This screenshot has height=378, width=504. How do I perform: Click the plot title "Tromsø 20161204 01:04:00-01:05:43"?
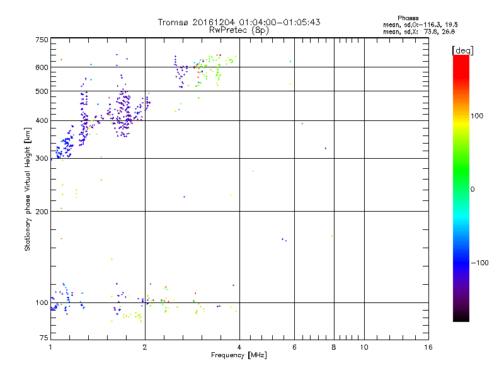pos(239,22)
